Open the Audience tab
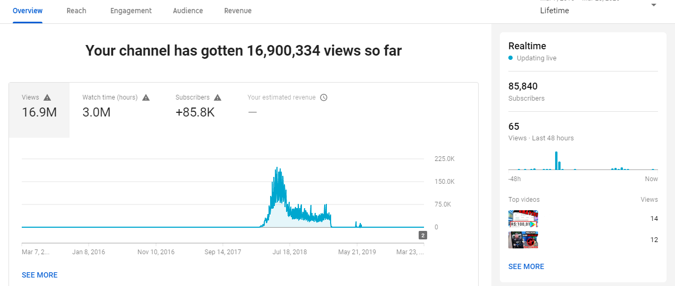 click(x=188, y=11)
